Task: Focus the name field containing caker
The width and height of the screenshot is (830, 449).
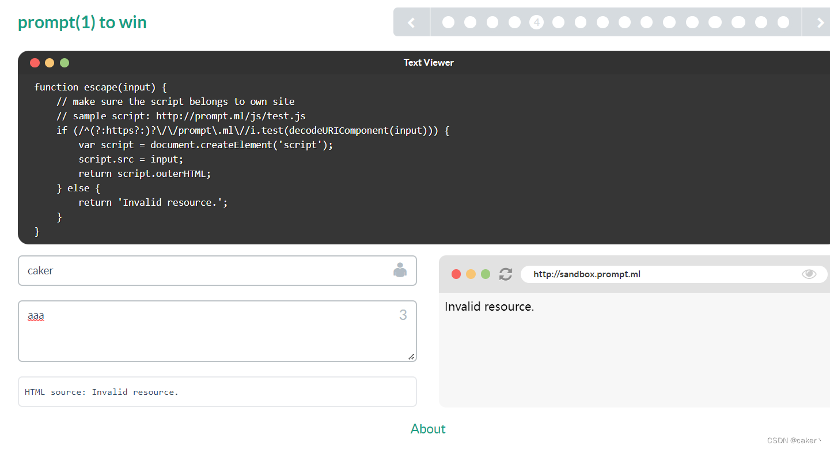Action: point(217,270)
